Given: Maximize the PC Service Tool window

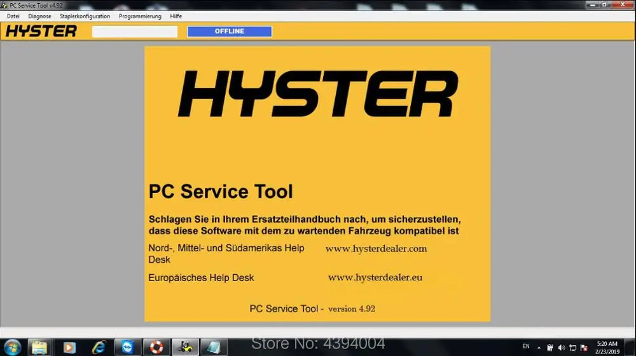Looking at the screenshot, I should tap(604, 4).
